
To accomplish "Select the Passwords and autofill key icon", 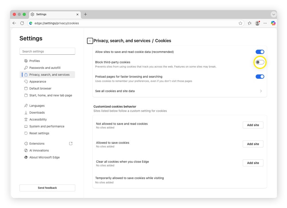I will [x=25, y=68].
